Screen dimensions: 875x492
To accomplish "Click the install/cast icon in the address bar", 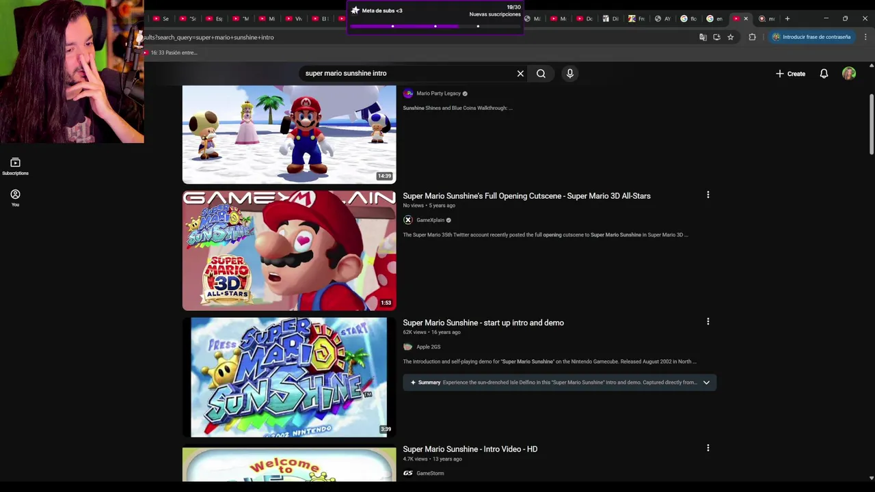I will tap(716, 37).
